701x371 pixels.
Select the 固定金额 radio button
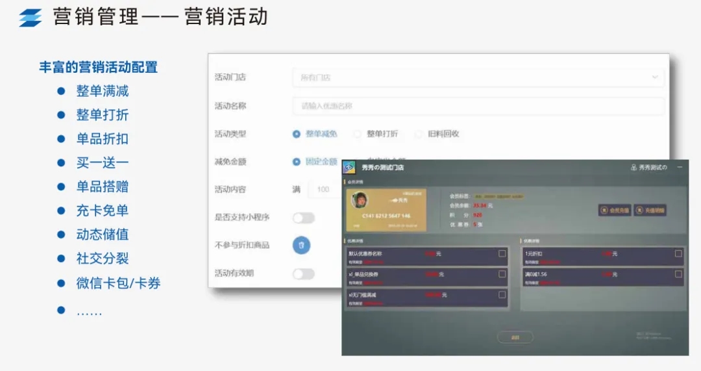coord(297,162)
